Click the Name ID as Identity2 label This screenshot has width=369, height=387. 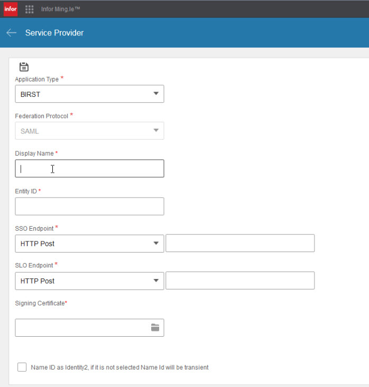coord(119,367)
